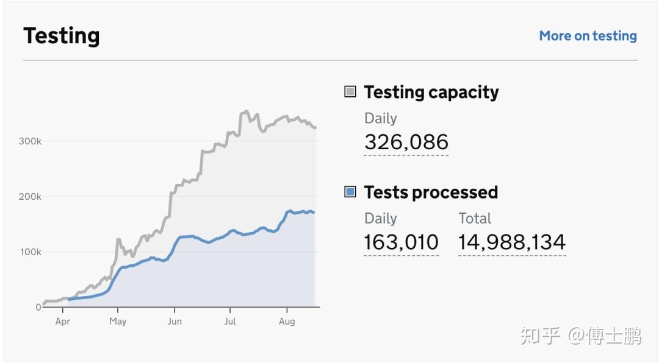
Task: Click the grey Testing capacity legend swatch
Action: pos(350,92)
